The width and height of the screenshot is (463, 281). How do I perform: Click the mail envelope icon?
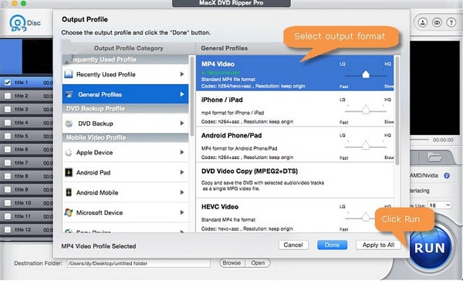click(437, 22)
